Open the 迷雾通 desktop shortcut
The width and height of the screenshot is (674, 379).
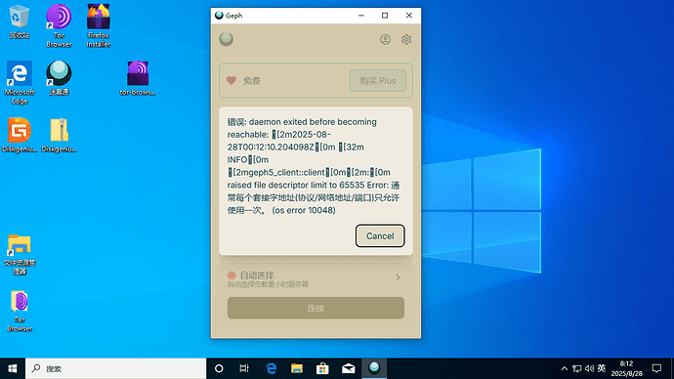click(x=59, y=78)
